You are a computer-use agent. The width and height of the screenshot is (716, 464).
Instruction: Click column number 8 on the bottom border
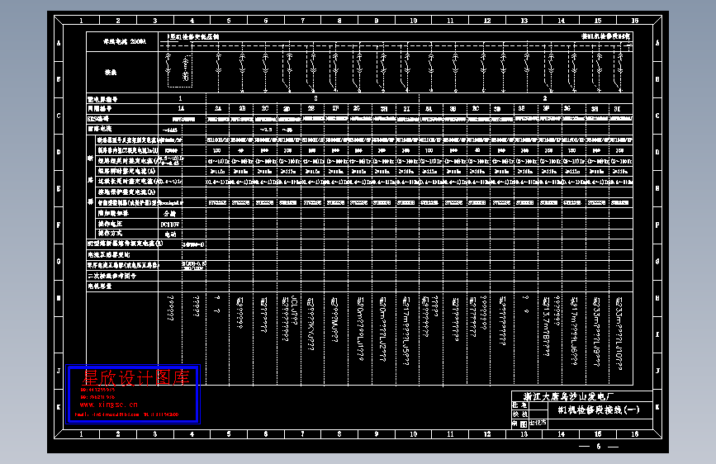point(339,434)
